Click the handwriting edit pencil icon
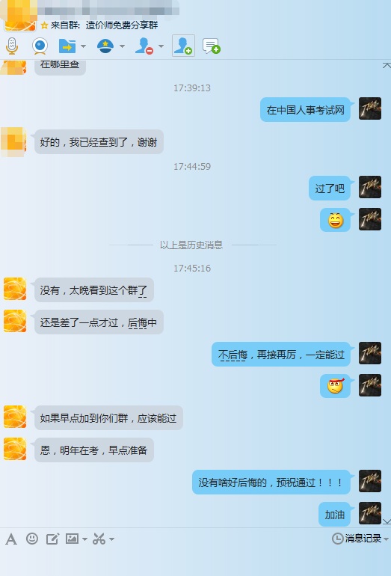The width and height of the screenshot is (391, 576). pos(52,539)
